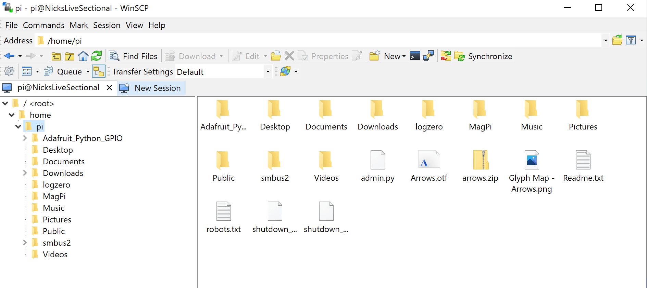The width and height of the screenshot is (647, 288).
Task: Refresh the directory with green arrows
Action: [97, 56]
